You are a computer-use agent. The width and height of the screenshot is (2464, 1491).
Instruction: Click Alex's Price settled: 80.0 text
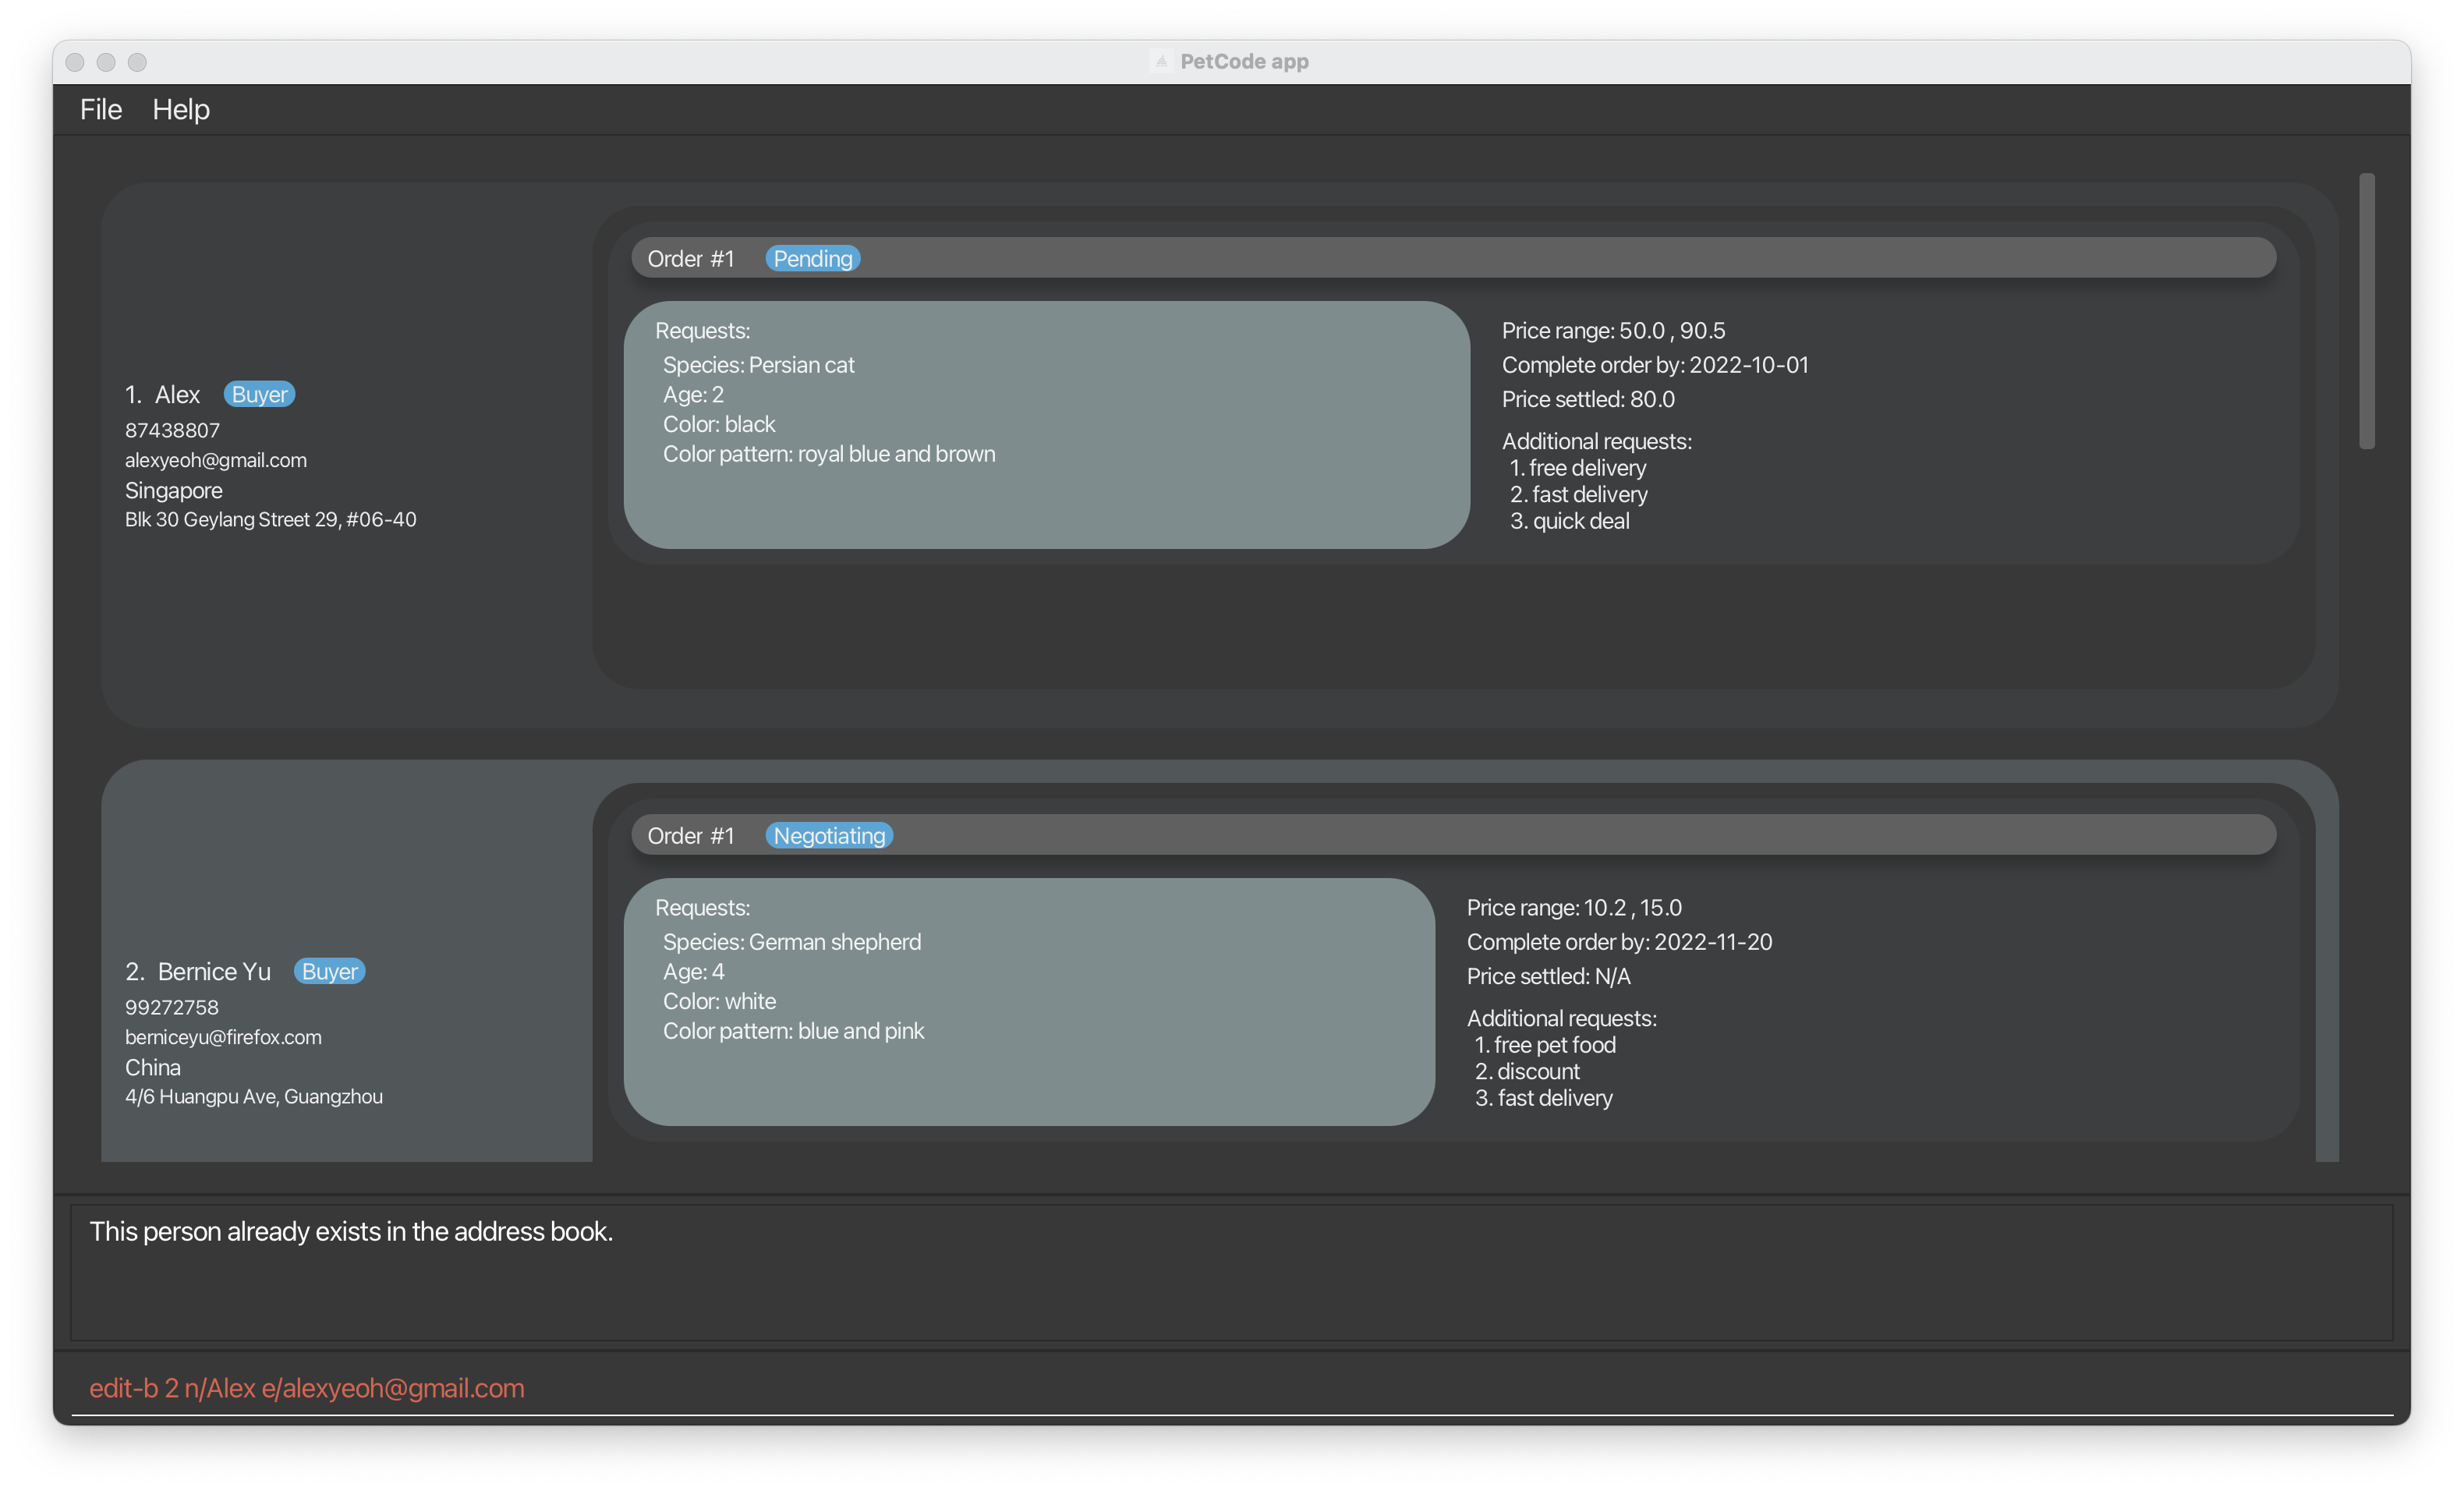pyautogui.click(x=1588, y=399)
